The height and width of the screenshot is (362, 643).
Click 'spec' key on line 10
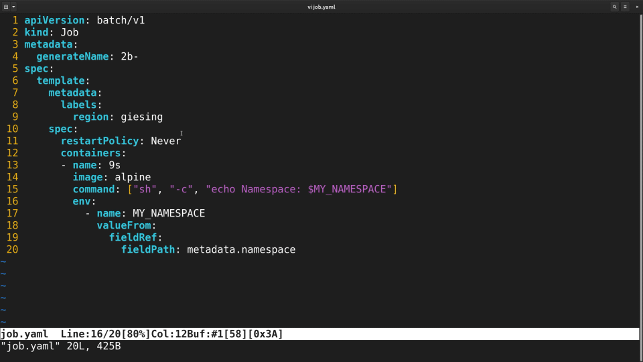[x=60, y=129]
